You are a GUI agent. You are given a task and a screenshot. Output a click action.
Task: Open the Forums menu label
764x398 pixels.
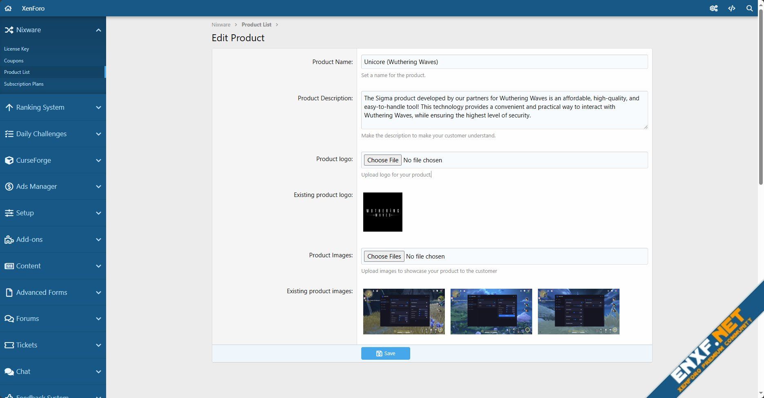pyautogui.click(x=27, y=318)
